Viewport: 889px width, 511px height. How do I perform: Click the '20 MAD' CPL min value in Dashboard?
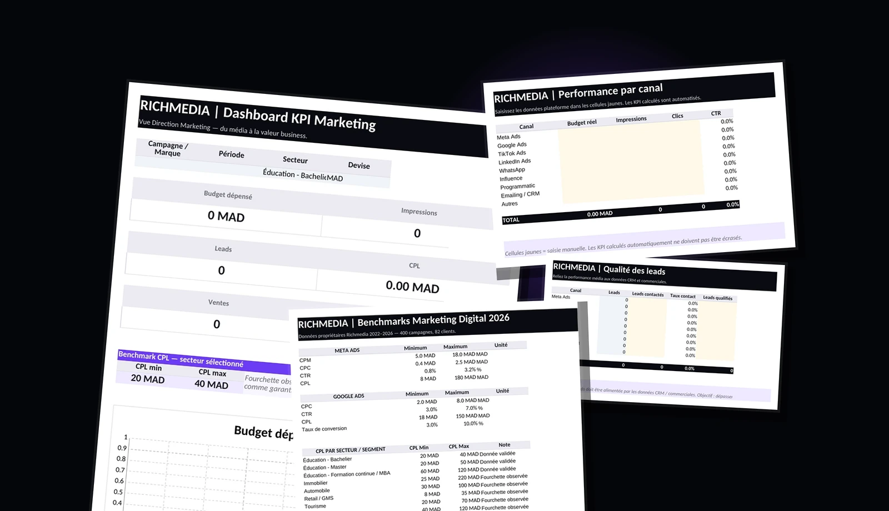coord(148,379)
